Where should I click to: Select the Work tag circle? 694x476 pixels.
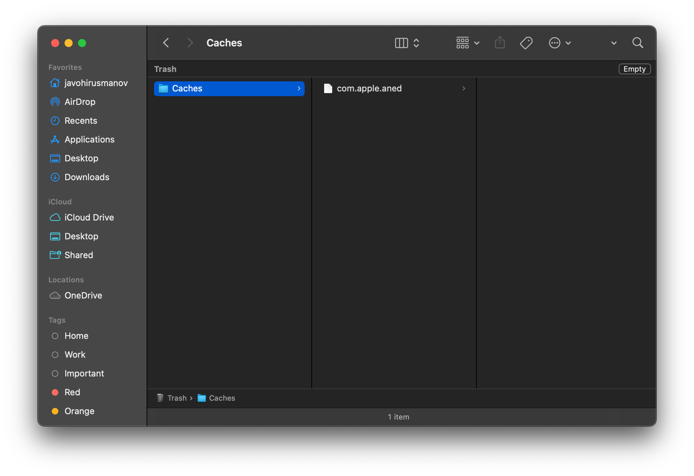tap(55, 355)
